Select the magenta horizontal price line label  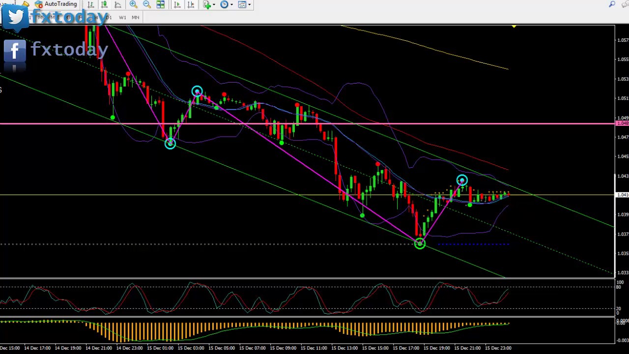[622, 123]
